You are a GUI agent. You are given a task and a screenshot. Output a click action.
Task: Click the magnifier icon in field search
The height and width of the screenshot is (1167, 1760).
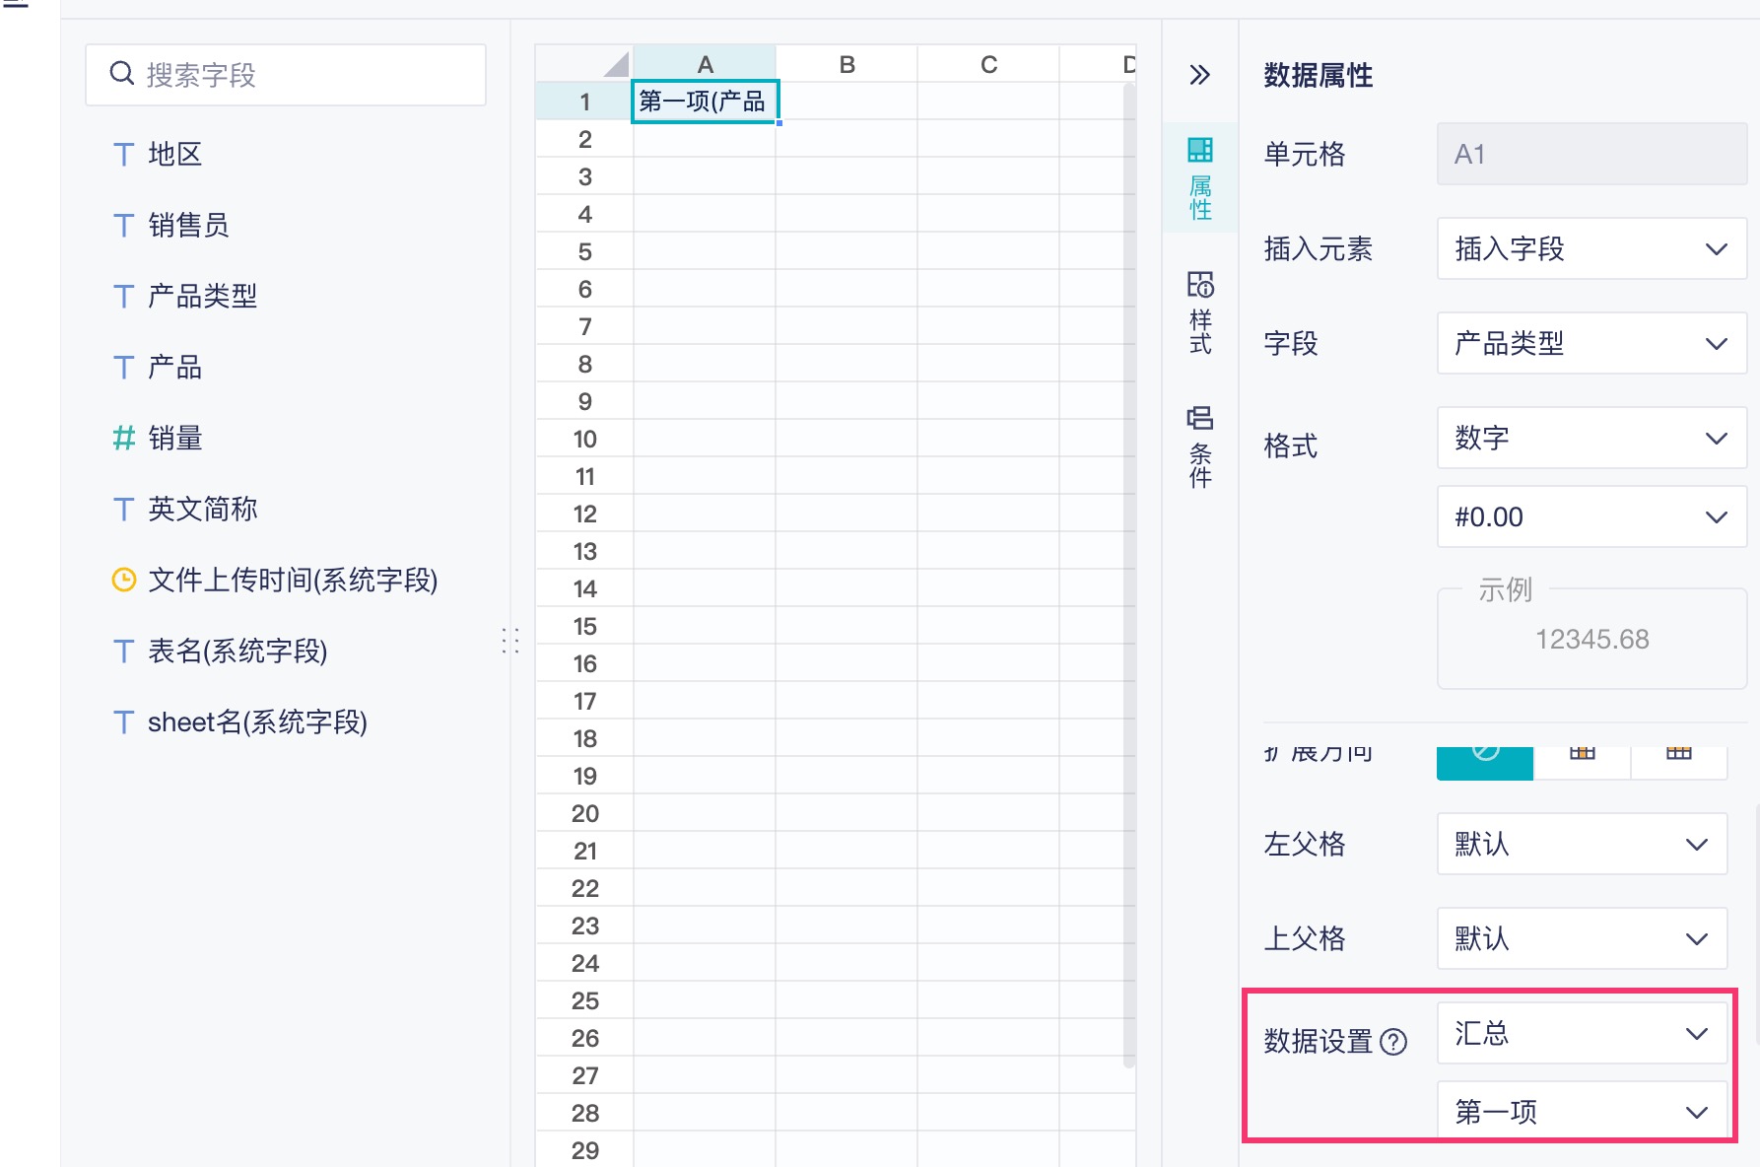click(122, 74)
